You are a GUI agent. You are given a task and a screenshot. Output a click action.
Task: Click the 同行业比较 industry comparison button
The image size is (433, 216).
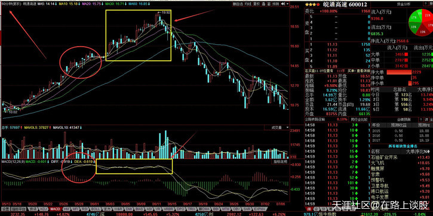click(x=360, y=119)
